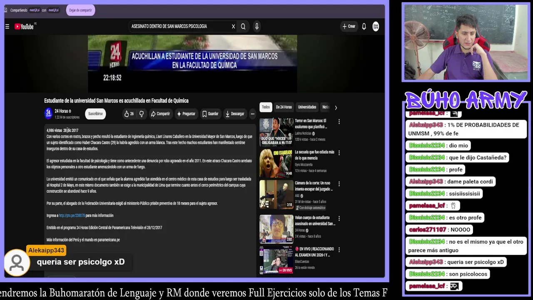Click Descargar download button
This screenshot has width=533, height=300.
click(x=235, y=114)
